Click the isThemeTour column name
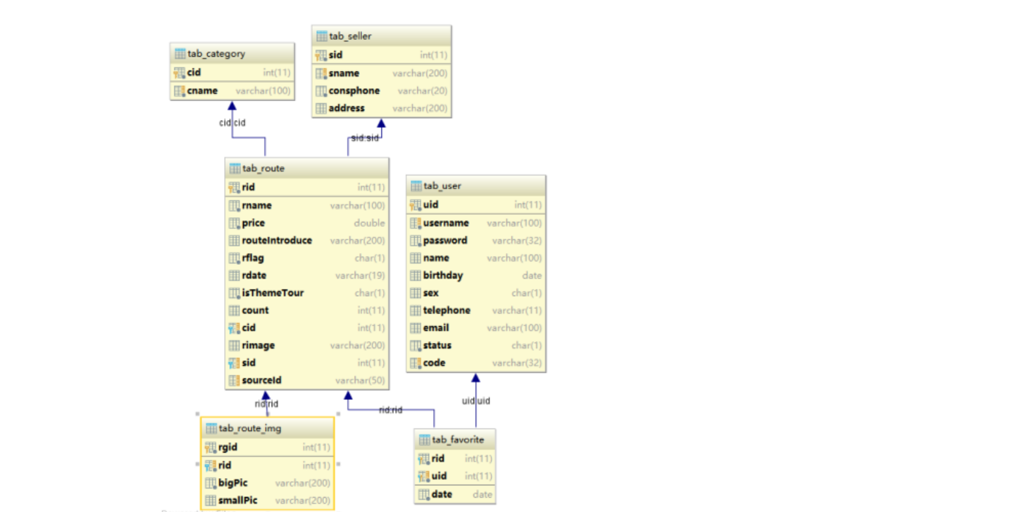This screenshot has width=1013, height=512. (273, 294)
